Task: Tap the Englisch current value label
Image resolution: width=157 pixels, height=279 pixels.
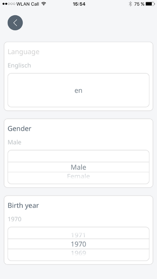Action: [x=19, y=65]
